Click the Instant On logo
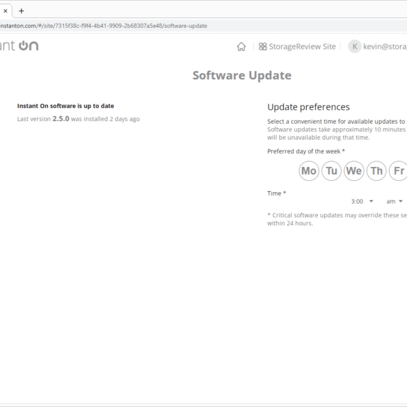The image size is (407, 407). [x=19, y=46]
